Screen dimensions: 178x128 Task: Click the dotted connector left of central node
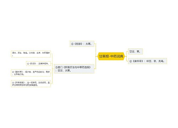pos(96,56)
